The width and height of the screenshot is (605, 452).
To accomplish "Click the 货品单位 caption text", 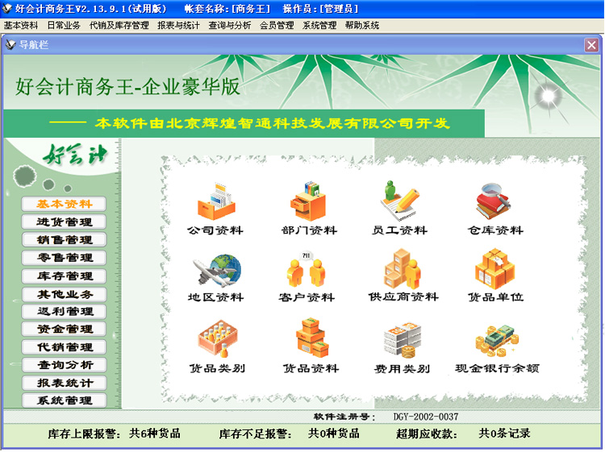I will click(495, 297).
